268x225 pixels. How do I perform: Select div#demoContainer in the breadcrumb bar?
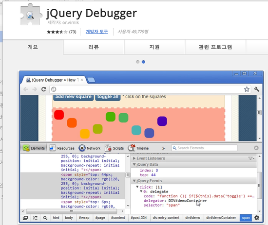point(221,218)
